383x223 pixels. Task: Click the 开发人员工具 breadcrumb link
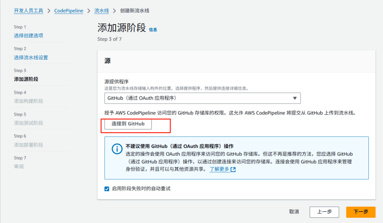(x=28, y=11)
